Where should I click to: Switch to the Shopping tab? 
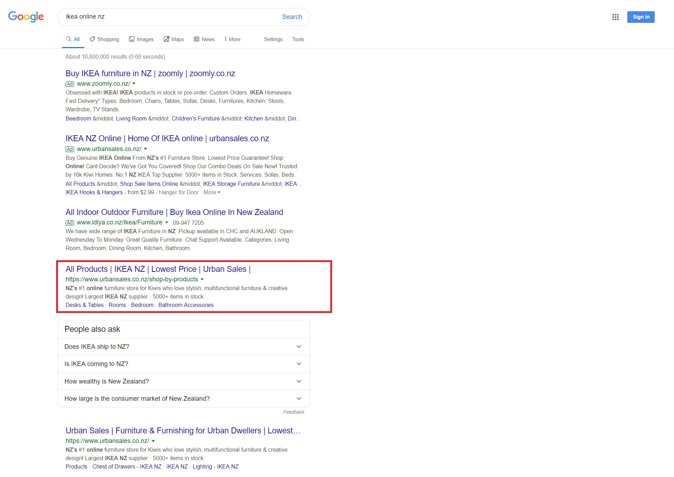coord(104,39)
